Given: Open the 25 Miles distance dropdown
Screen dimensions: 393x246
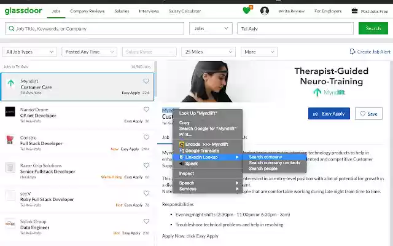Looking at the screenshot, I should tap(208, 52).
